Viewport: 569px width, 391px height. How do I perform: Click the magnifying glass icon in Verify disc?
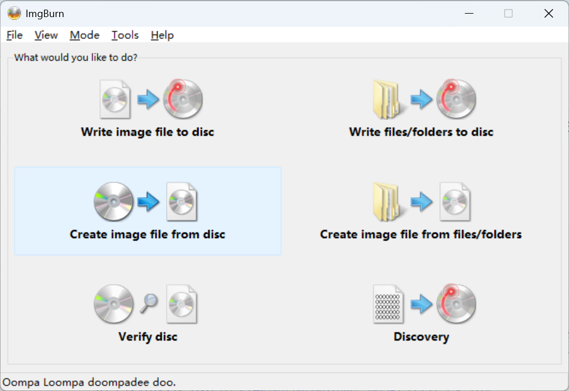click(x=149, y=303)
